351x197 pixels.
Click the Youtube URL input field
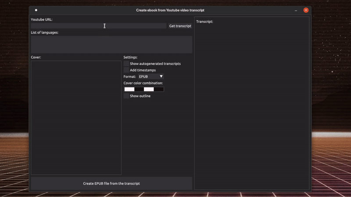point(98,26)
